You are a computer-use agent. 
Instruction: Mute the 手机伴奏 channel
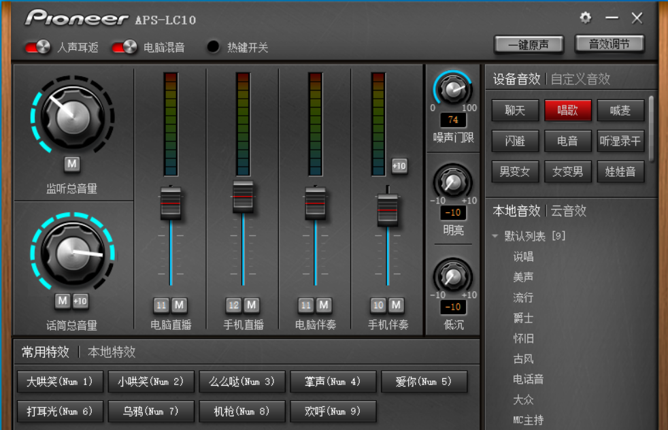tap(396, 305)
